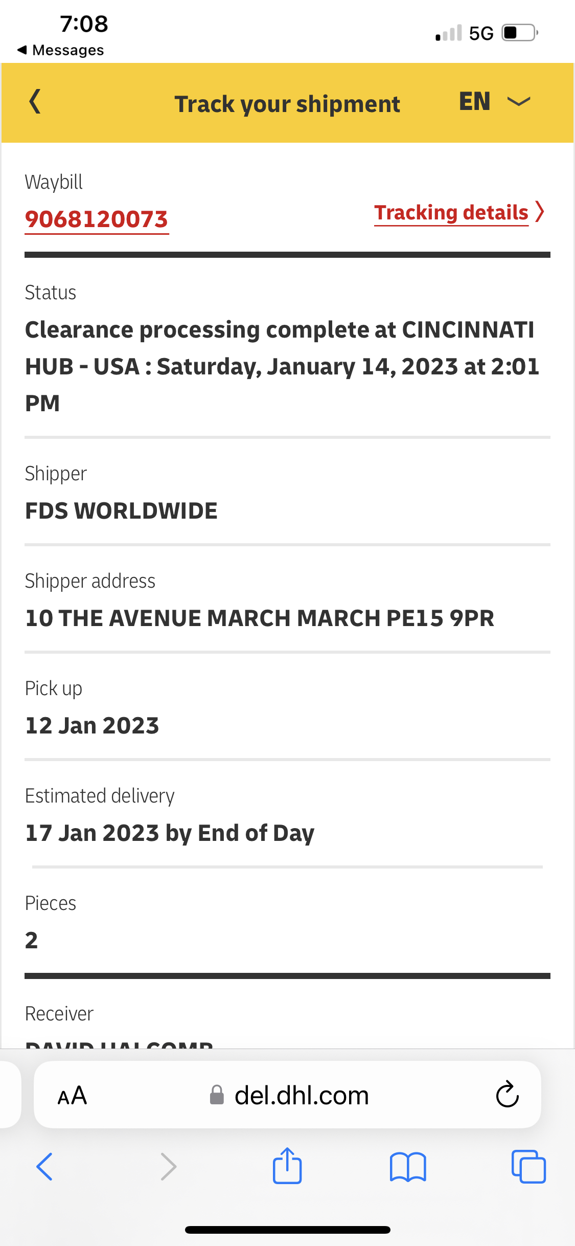
Task: Open the EN language dropdown
Action: click(475, 101)
